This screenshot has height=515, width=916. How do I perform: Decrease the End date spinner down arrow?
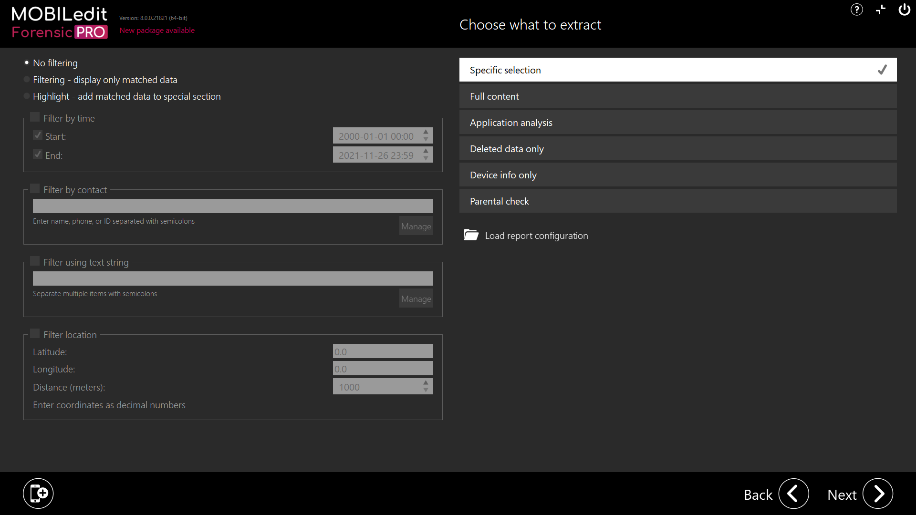coord(426,158)
